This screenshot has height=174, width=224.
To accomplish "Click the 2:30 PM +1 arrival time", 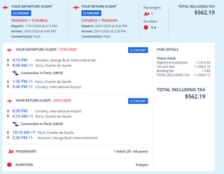I will pos(22,138).
